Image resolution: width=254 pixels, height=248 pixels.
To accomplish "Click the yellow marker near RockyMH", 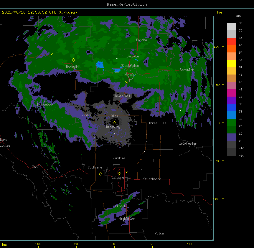I will click(x=73, y=60).
